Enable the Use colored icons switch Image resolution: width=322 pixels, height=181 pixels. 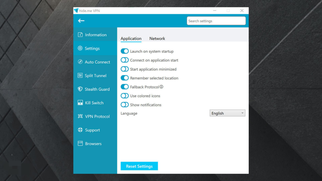(x=125, y=96)
